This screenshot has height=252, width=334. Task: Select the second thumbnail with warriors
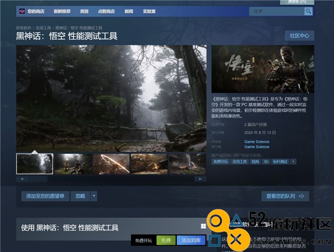(x=73, y=164)
